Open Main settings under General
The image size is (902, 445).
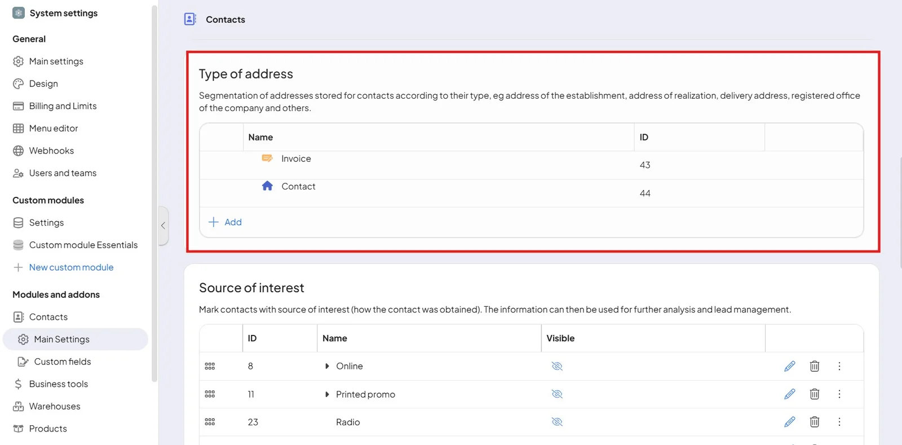tap(56, 61)
